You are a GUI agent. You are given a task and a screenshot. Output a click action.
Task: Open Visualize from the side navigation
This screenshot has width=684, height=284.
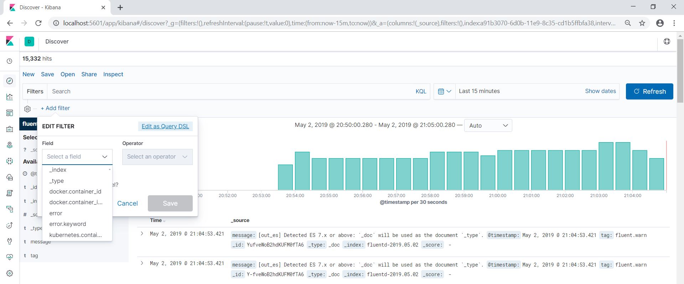coord(10,97)
